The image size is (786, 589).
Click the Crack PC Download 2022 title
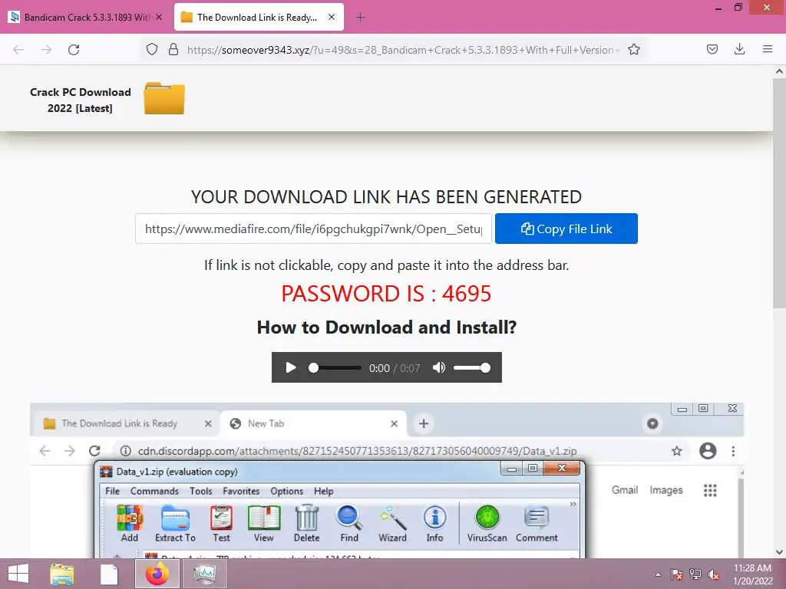(80, 100)
